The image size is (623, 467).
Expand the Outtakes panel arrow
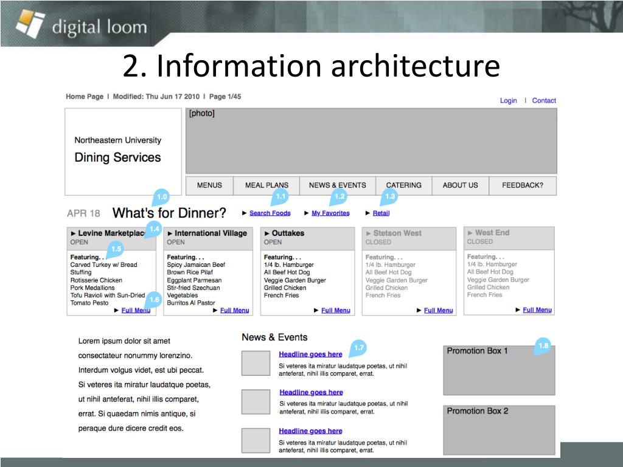pyautogui.click(x=266, y=233)
